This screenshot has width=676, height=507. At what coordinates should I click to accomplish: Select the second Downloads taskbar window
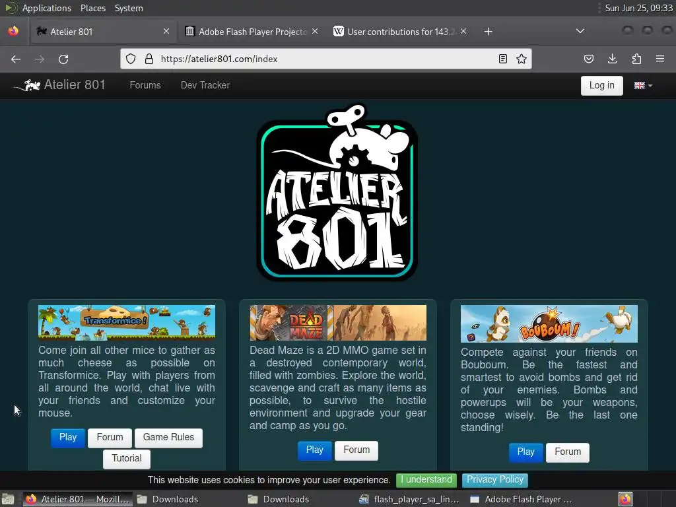[300, 499]
